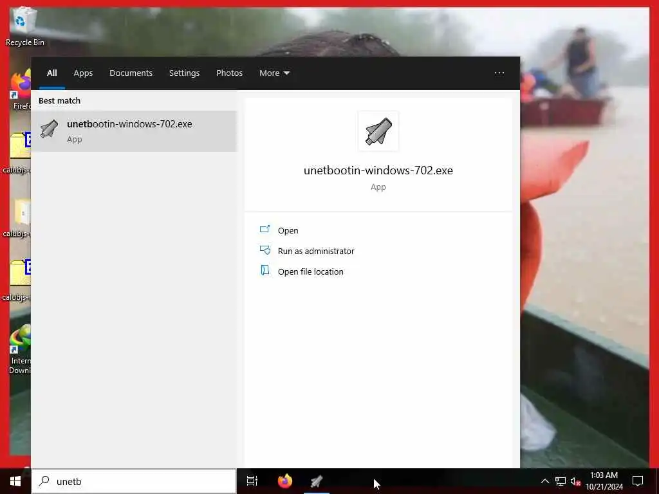The height and width of the screenshot is (494, 659).
Task: Open network status tray icon
Action: [560, 481]
